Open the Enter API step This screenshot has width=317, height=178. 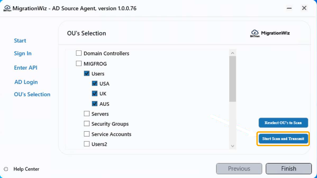point(26,68)
